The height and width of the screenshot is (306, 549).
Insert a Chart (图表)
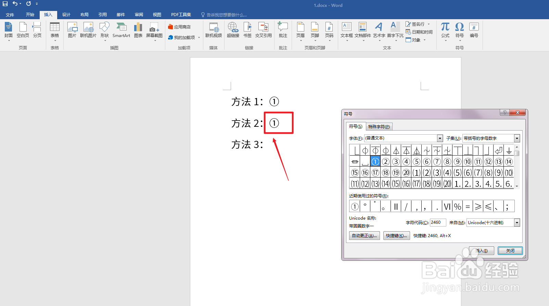coord(138,30)
